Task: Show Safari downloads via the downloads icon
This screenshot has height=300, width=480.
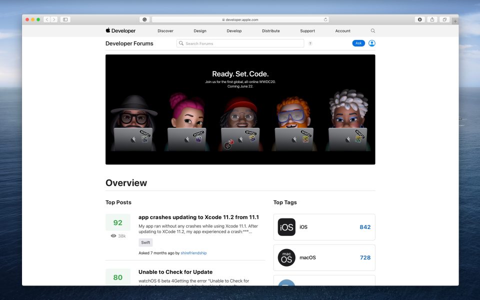Action: coord(420,19)
